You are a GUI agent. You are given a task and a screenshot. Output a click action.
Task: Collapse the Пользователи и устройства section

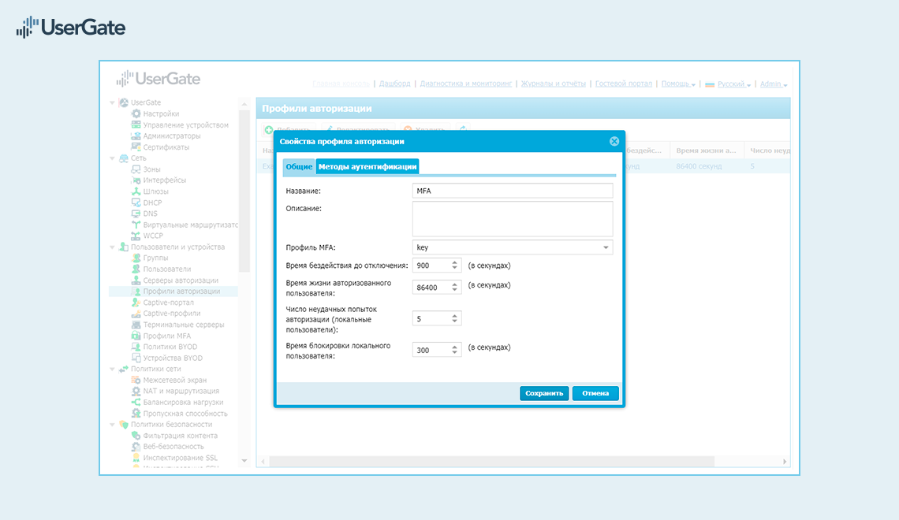point(112,247)
